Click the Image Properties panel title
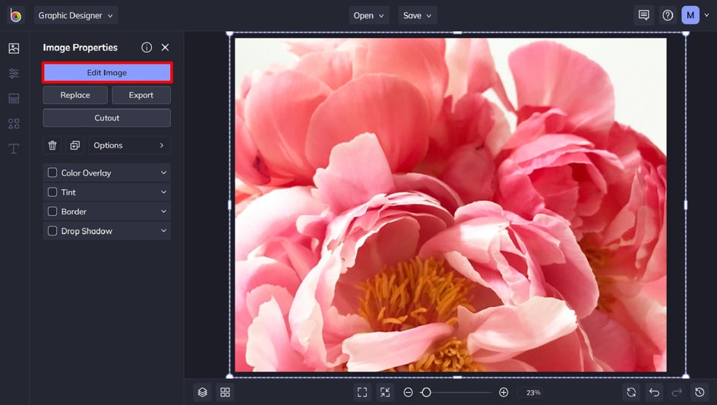The image size is (717, 405). (80, 47)
